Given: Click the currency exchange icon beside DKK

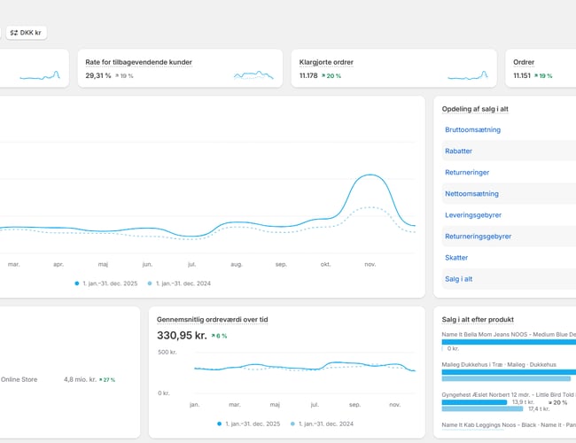Looking at the screenshot, I should pyautogui.click(x=14, y=33).
